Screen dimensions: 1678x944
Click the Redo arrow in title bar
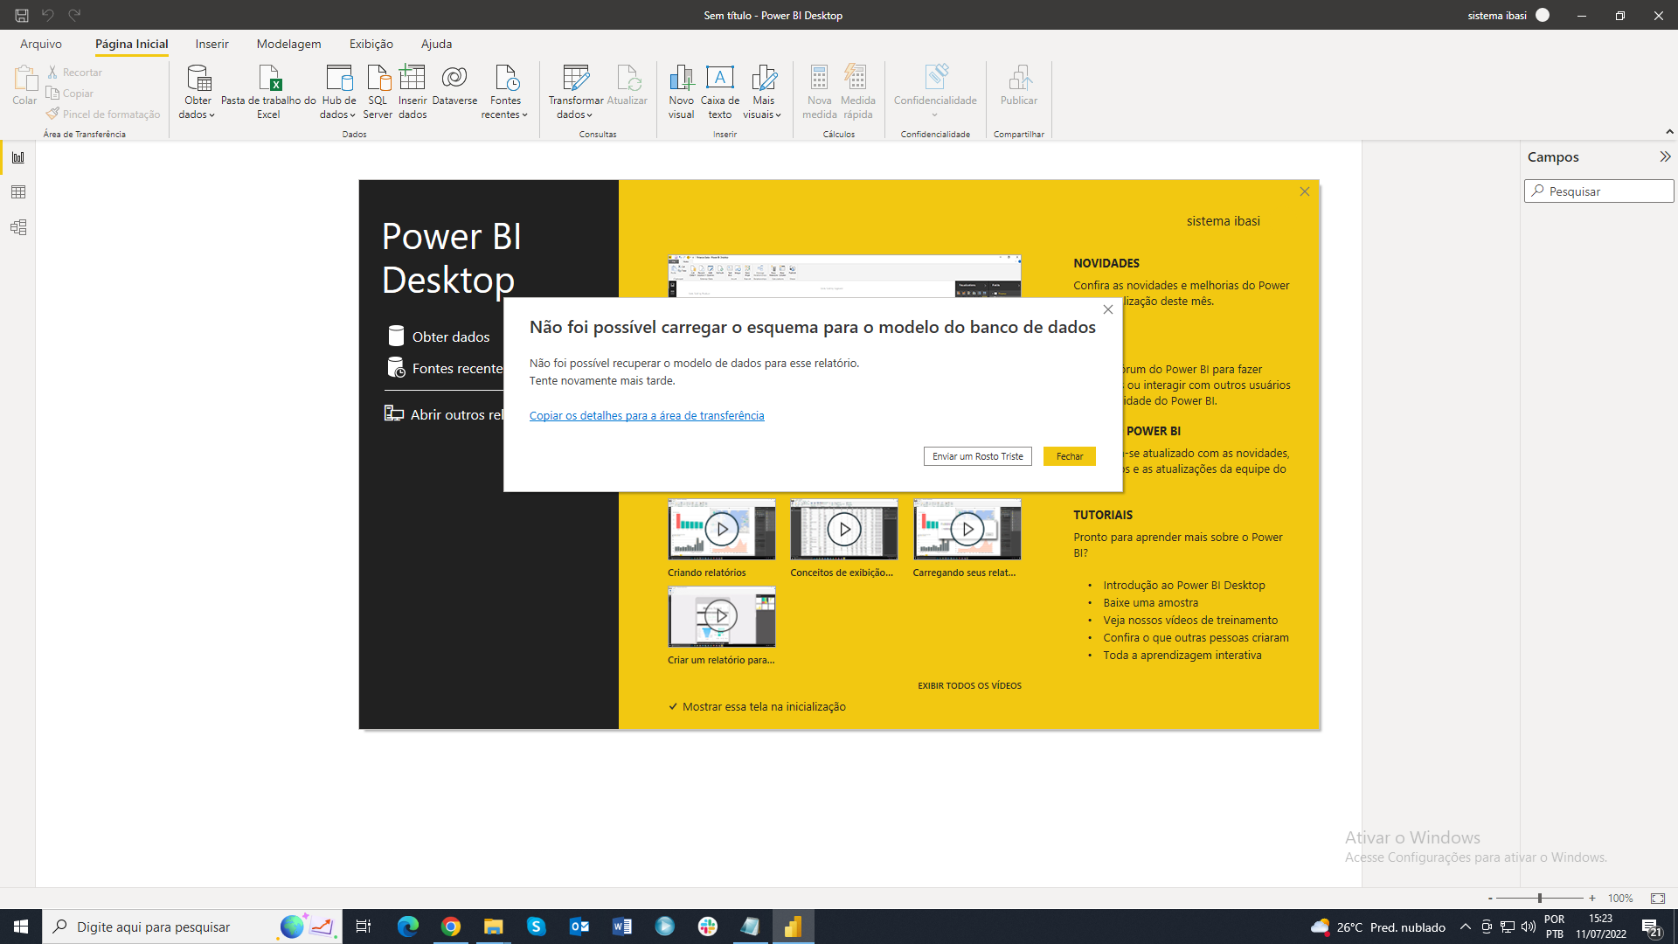75,15
